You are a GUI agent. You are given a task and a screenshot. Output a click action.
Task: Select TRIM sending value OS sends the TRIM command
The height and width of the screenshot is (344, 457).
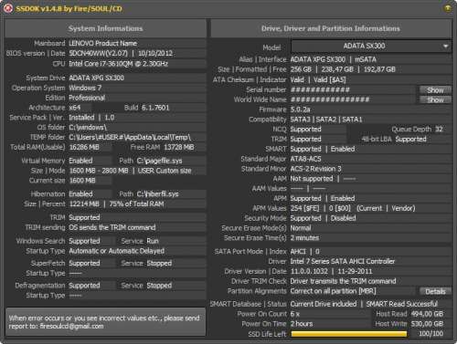[x=112, y=227]
